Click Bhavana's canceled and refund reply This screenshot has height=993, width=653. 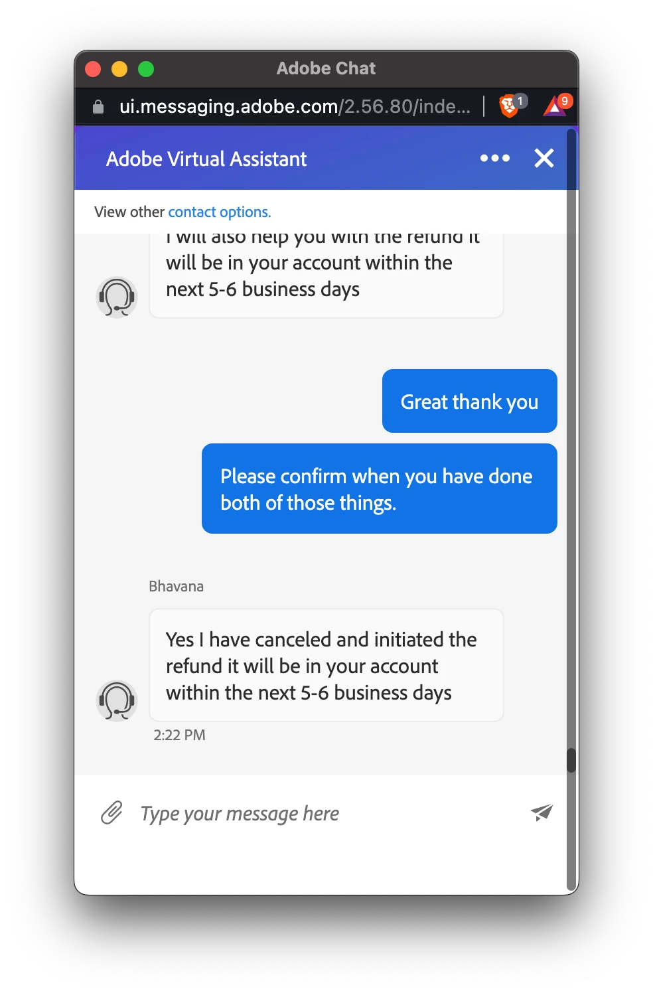pos(326,665)
